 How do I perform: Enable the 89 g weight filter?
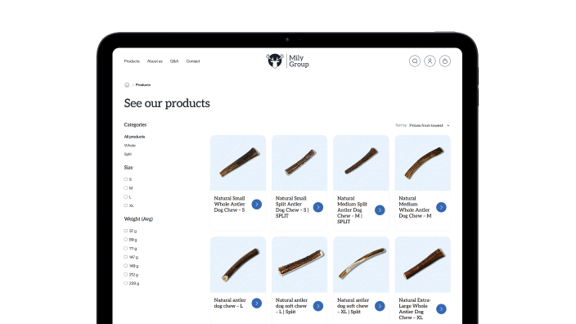(126, 240)
